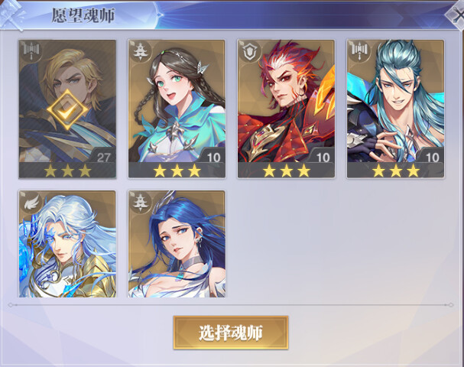Select the teal long-haired male hero card

tap(395, 109)
